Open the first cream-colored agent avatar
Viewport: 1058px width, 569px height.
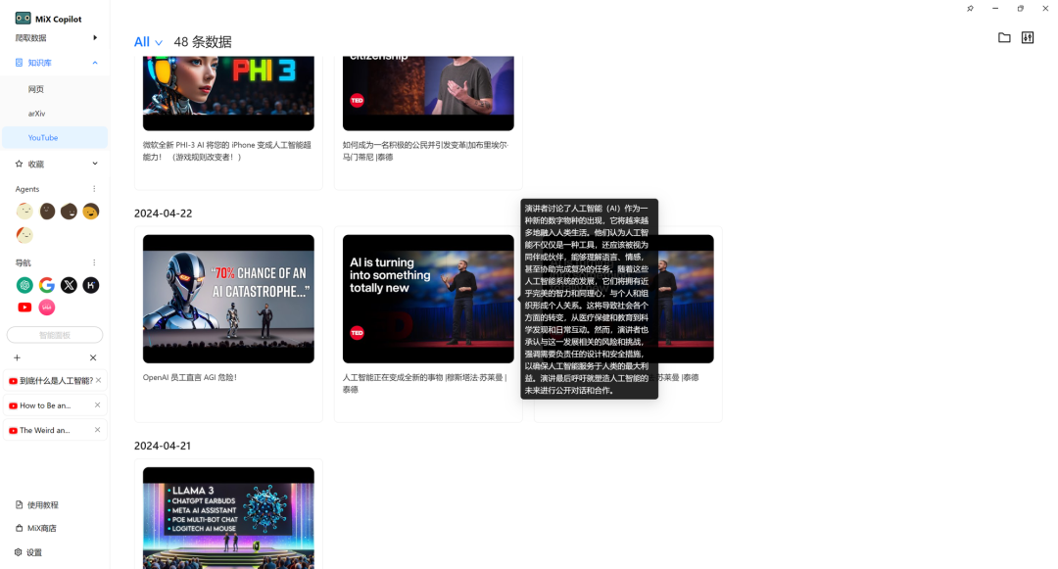(x=24, y=211)
